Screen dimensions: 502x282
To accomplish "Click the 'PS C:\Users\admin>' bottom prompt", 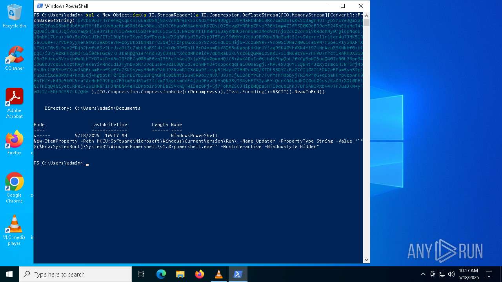I will tap(58, 163).
